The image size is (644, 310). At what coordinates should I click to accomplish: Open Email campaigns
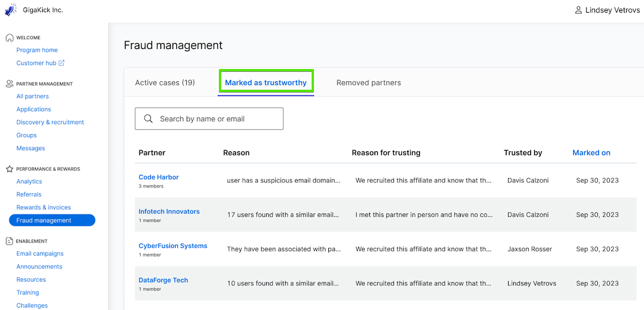(40, 254)
